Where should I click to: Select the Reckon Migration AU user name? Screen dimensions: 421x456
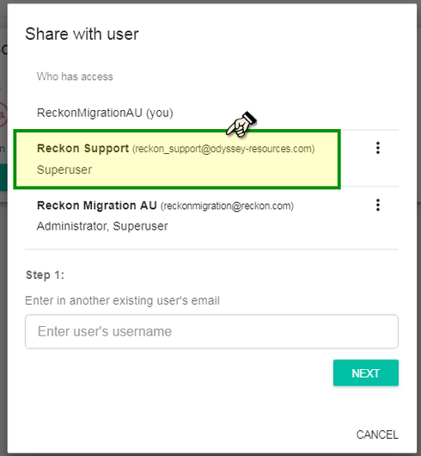[97, 206]
